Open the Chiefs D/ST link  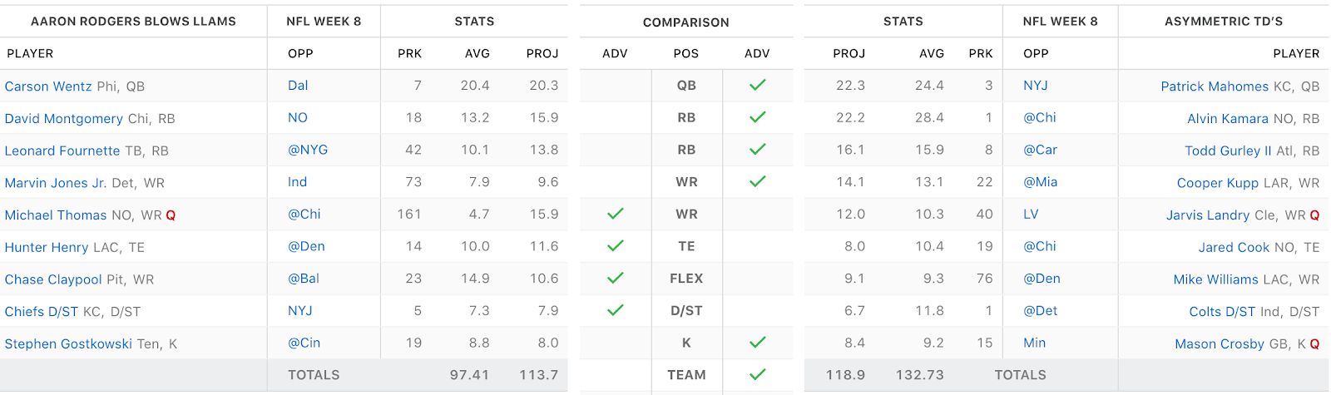point(42,312)
